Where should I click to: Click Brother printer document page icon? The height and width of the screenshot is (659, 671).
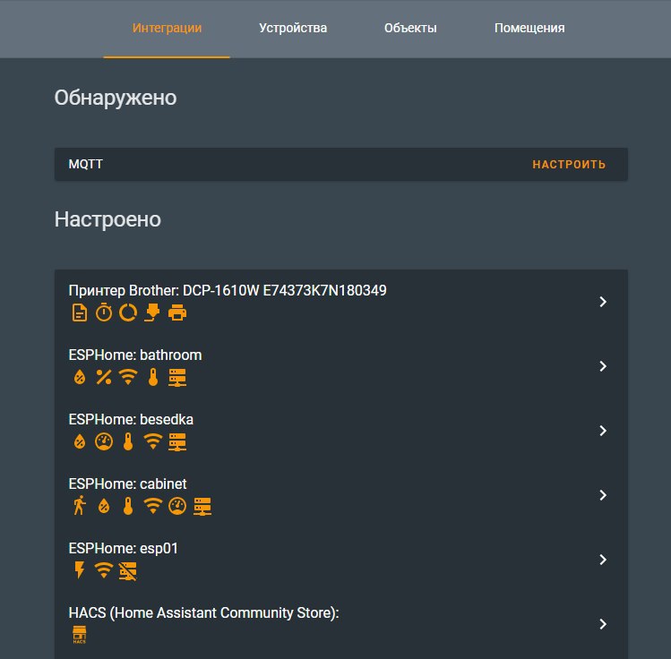pos(80,312)
